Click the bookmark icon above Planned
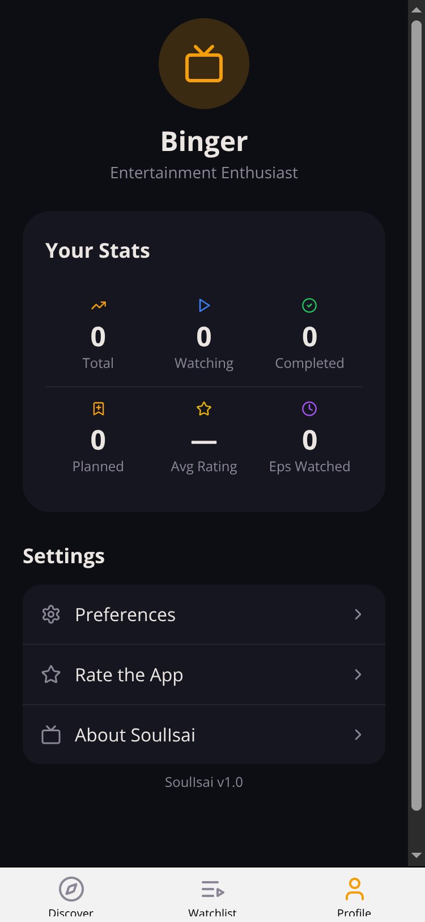This screenshot has width=425, height=922. point(98,409)
